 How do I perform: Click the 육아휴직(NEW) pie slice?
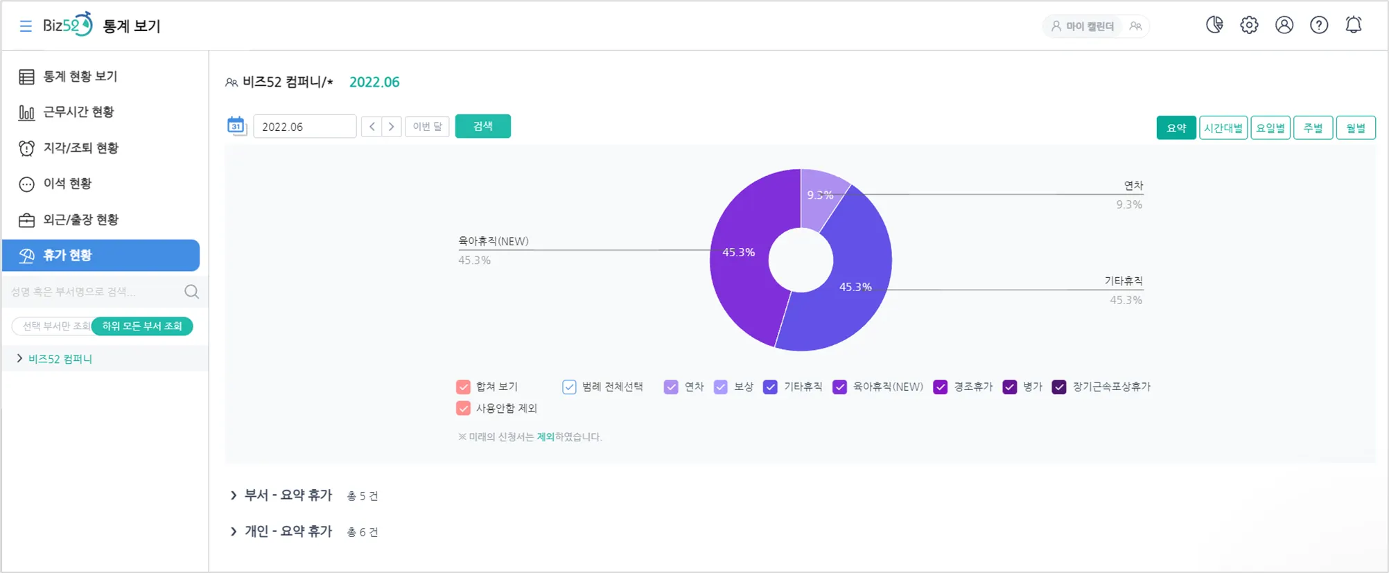coord(742,277)
